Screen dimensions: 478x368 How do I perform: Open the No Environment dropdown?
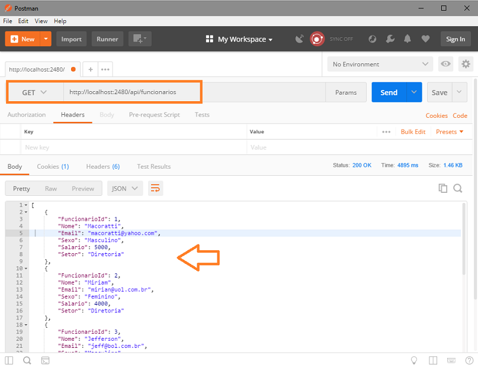click(x=380, y=64)
